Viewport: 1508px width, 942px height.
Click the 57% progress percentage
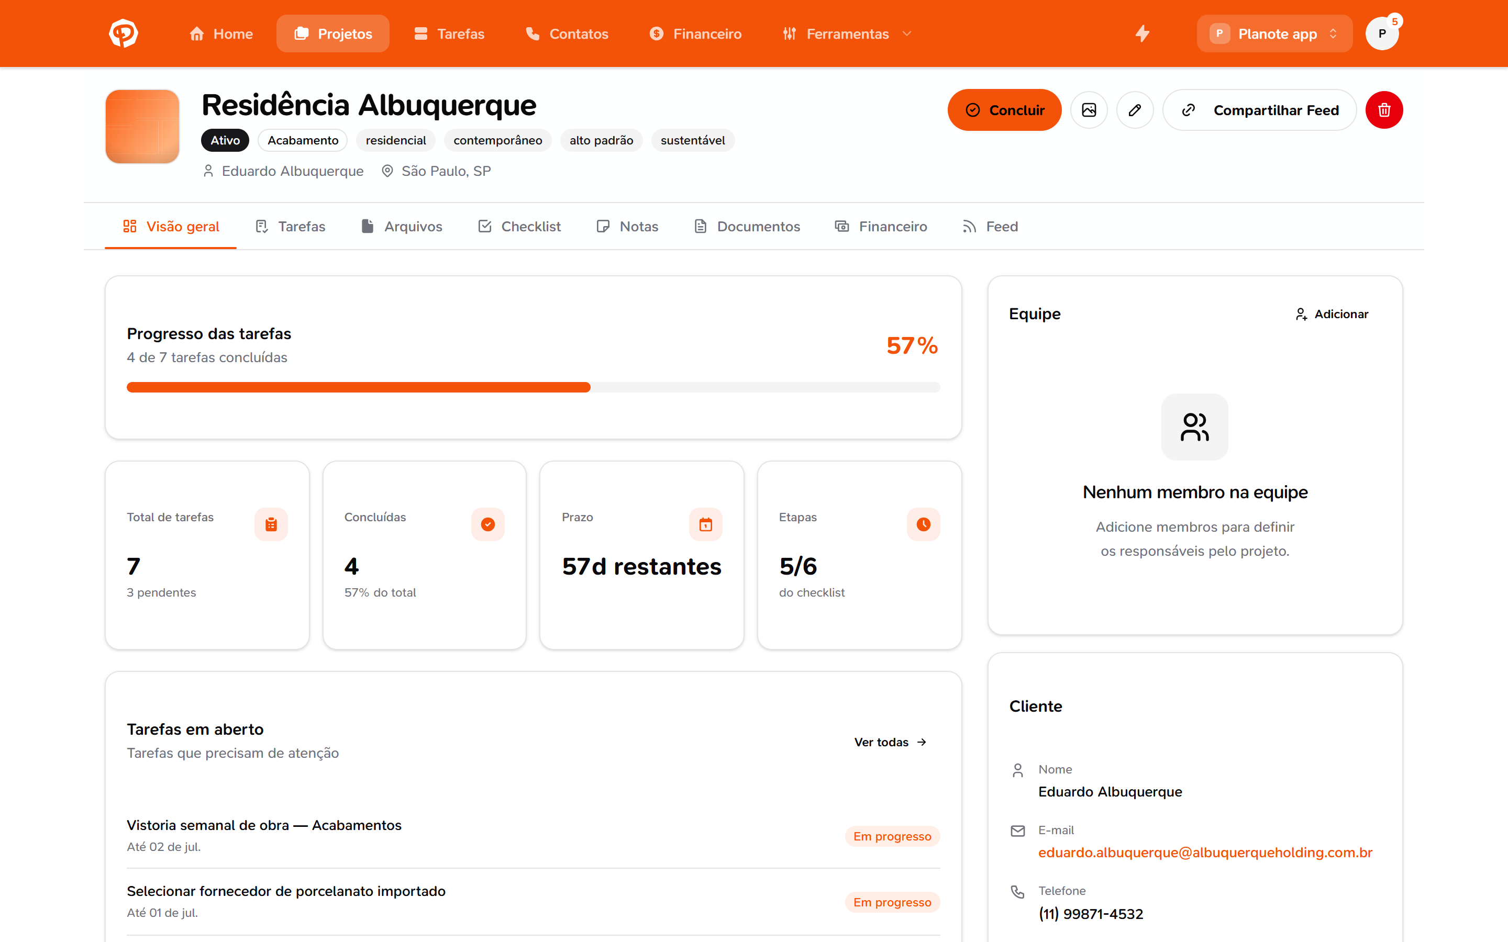[912, 346]
